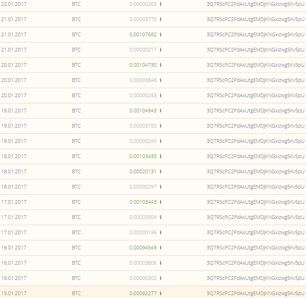Select wallet address in 0.00000302 row

256,278
